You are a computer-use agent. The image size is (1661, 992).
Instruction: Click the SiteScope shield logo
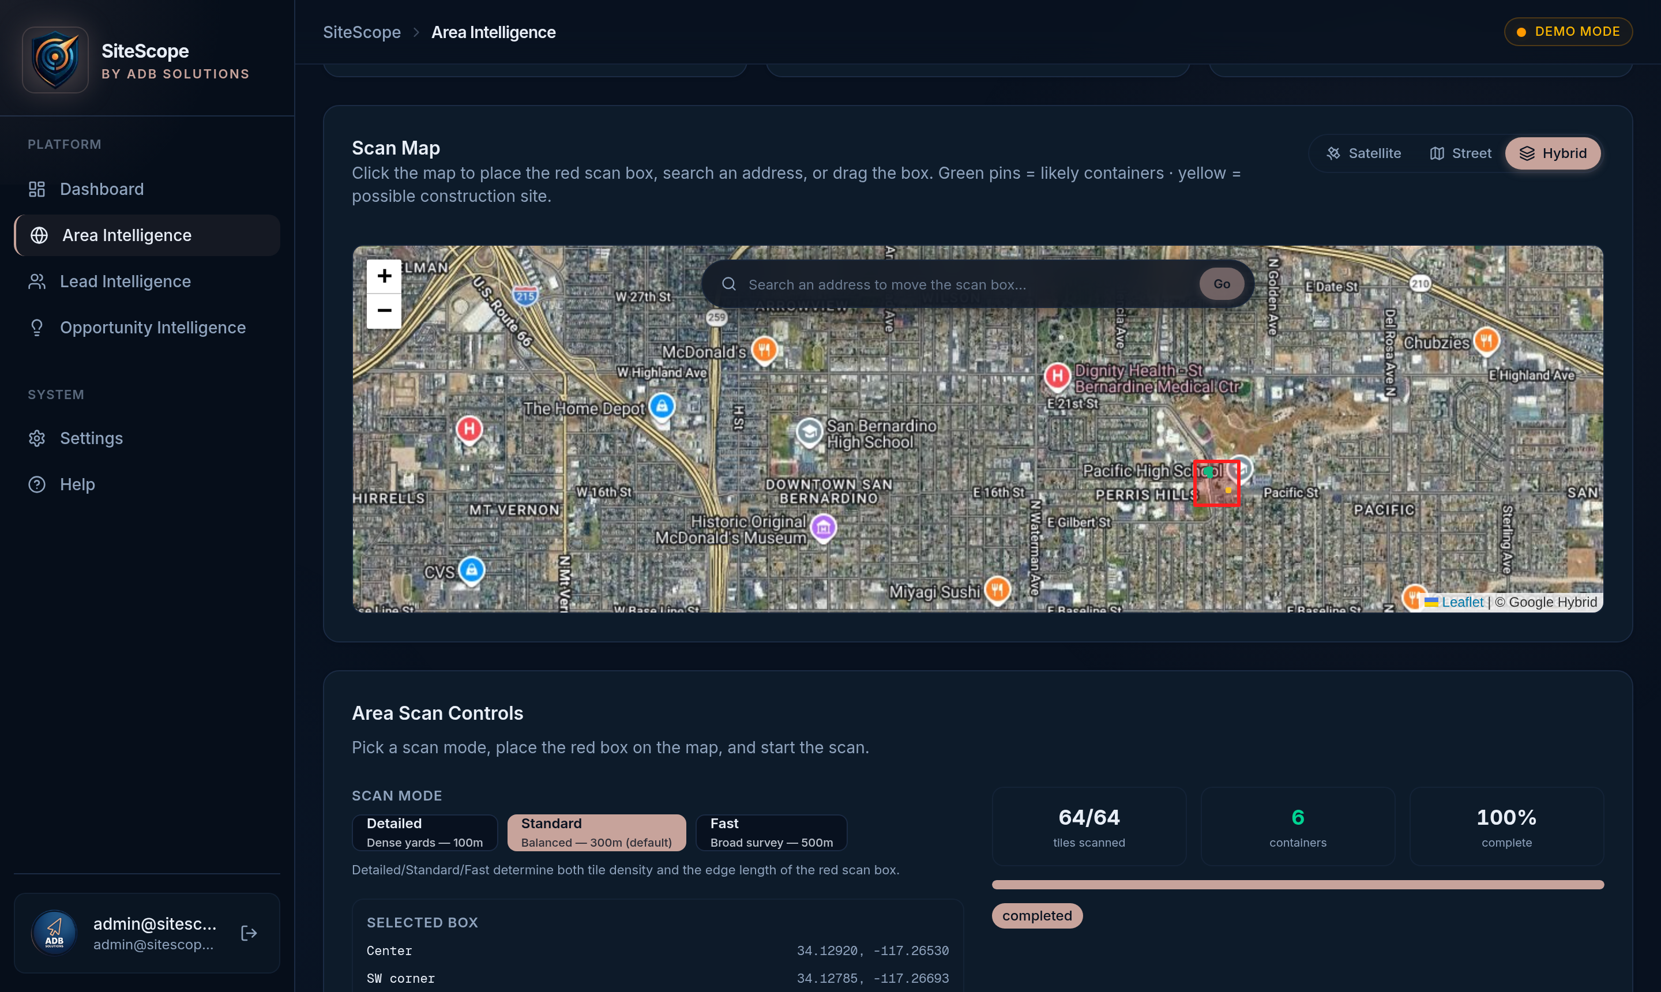pos(55,59)
